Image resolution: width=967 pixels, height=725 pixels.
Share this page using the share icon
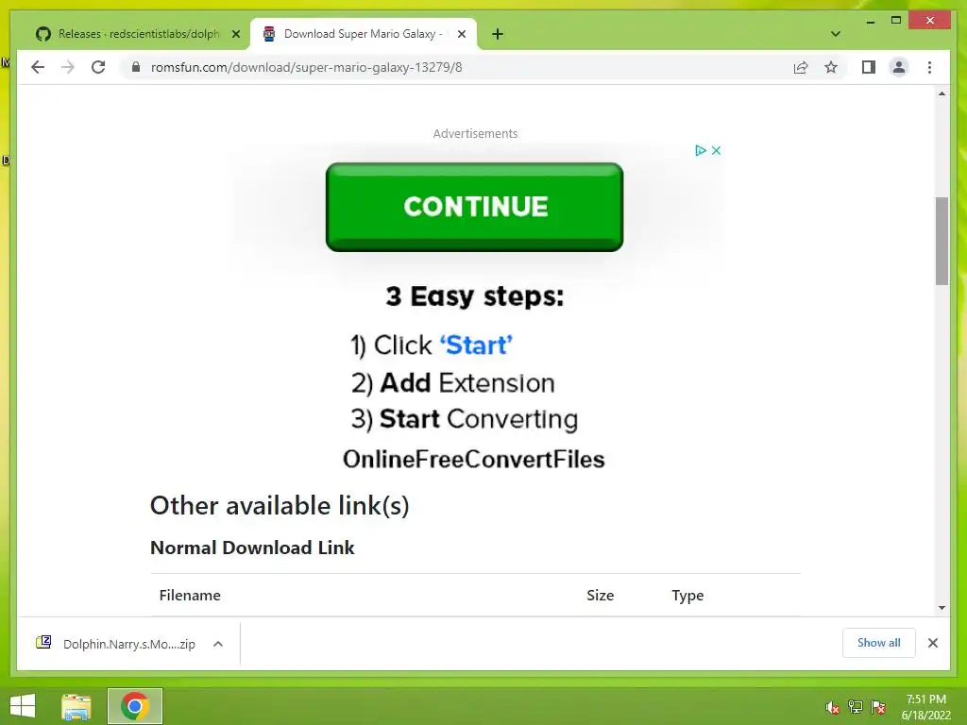(801, 67)
